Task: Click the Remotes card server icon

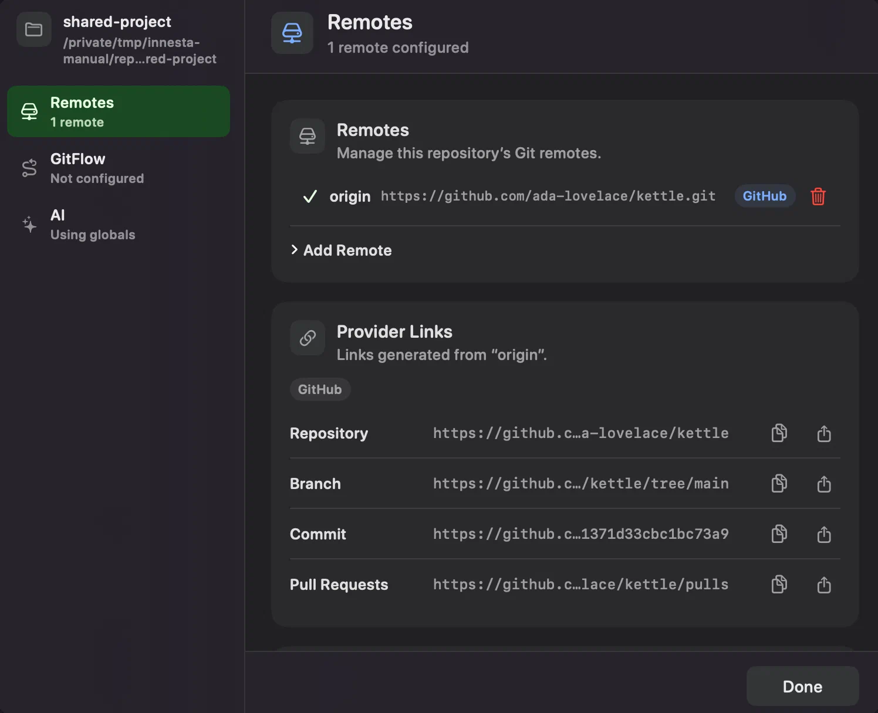Action: click(x=308, y=136)
